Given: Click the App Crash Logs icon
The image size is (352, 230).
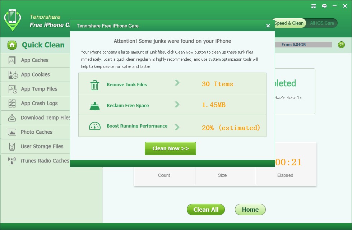Looking at the screenshot, I should coord(12,103).
